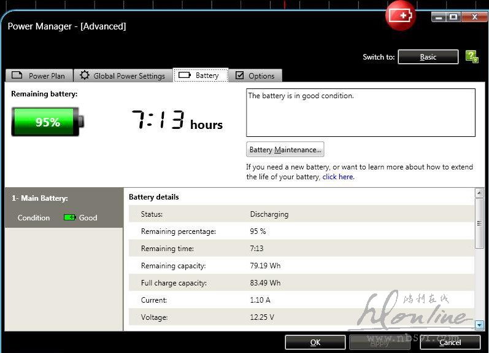Click the battery condition message box
The width and height of the screenshot is (489, 353).
[x=360, y=112]
